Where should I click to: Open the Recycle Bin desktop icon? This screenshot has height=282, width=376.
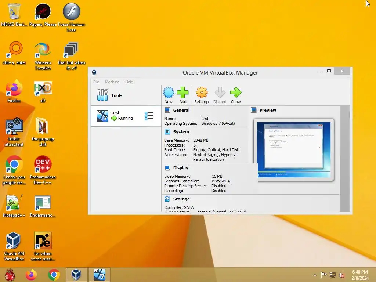[x=14, y=15]
